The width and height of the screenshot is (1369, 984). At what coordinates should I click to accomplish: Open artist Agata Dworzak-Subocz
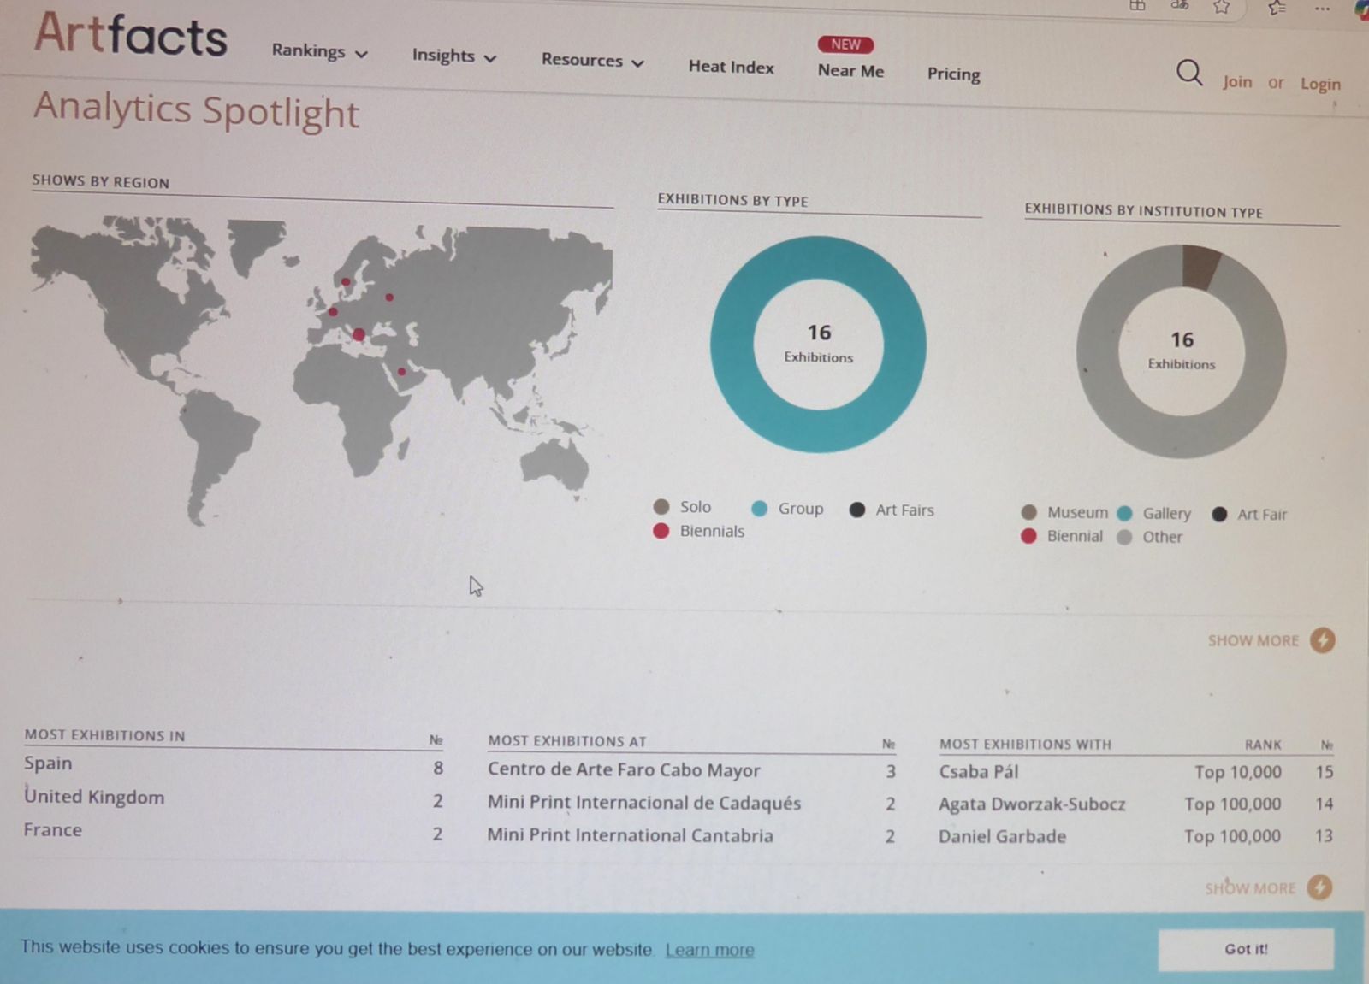[x=1032, y=804]
